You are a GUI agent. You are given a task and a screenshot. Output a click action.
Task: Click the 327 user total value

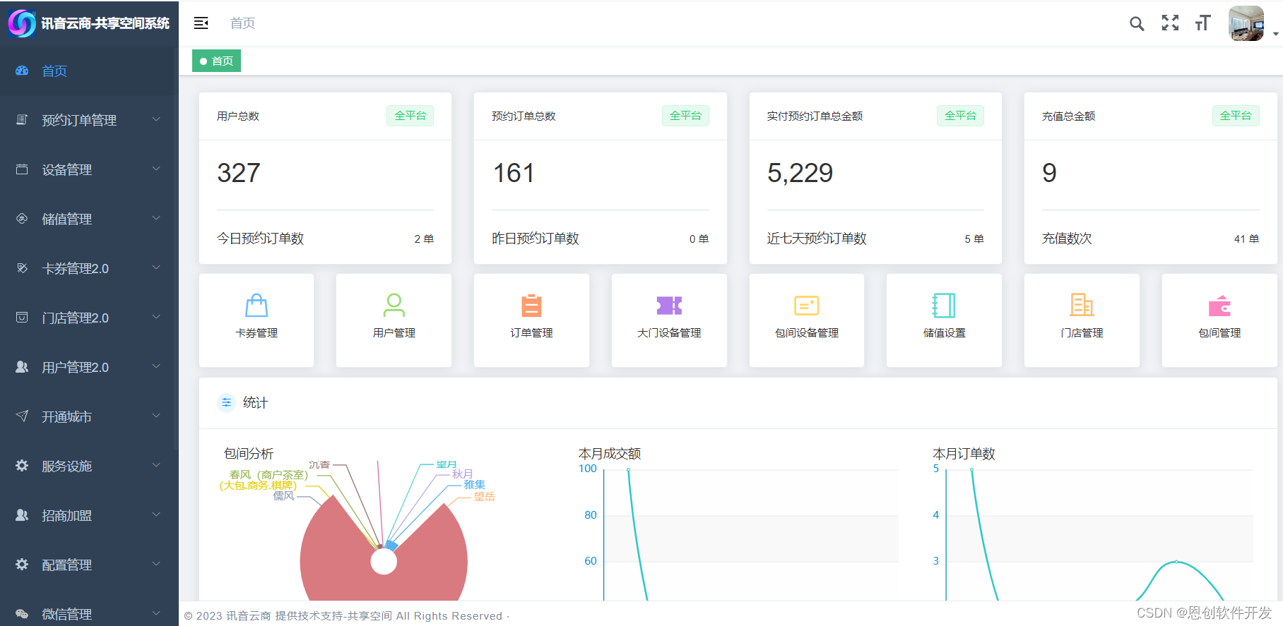tap(239, 173)
